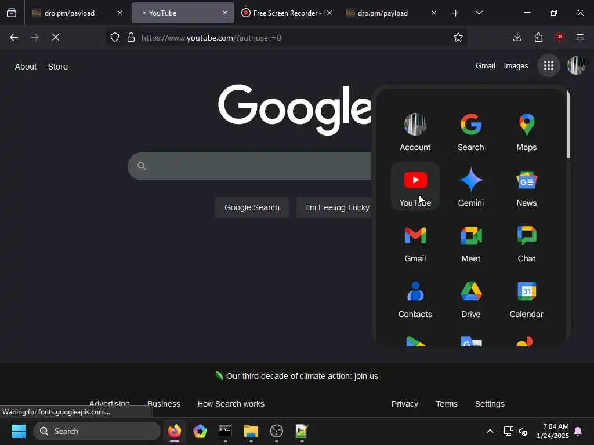Open the climate action join us link

pos(302,376)
